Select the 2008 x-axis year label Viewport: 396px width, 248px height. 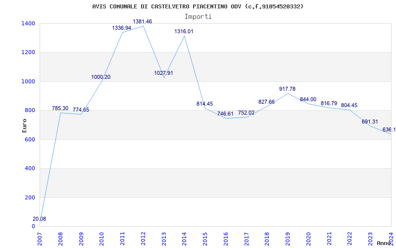click(x=60, y=239)
